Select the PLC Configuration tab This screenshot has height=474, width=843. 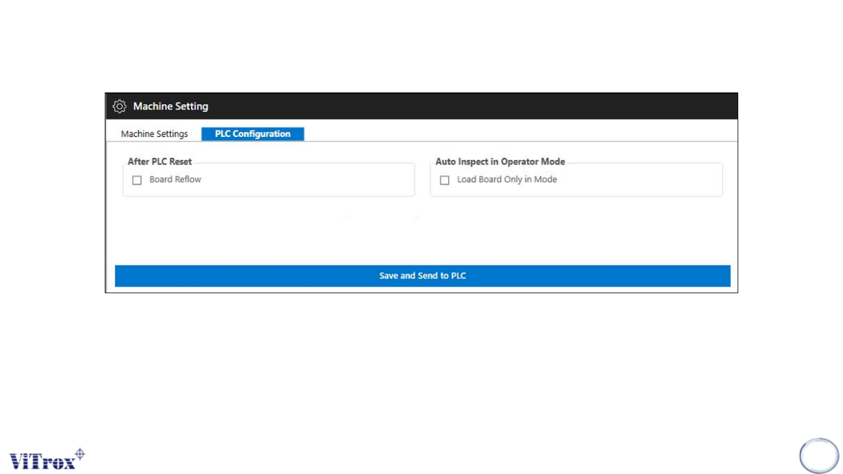coord(253,134)
